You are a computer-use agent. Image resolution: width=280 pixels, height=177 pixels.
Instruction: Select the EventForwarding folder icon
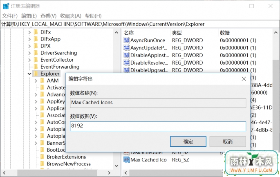pyautogui.click(x=36, y=67)
